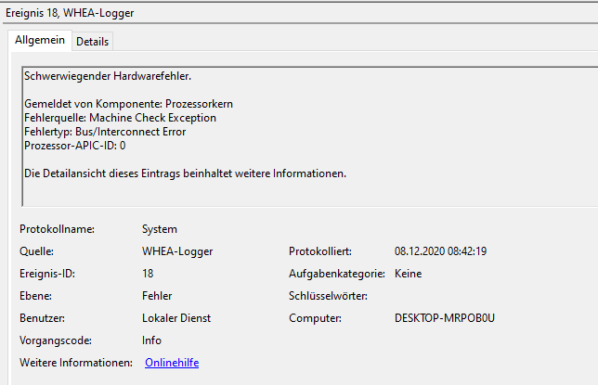
Task: Switch to the Details tab
Action: 92,41
